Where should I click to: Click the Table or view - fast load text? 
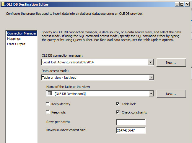click(59, 78)
